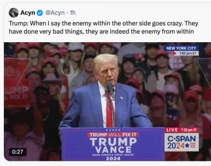
Task: Click the flag lapel pin on the jacket
Action: [122, 98]
